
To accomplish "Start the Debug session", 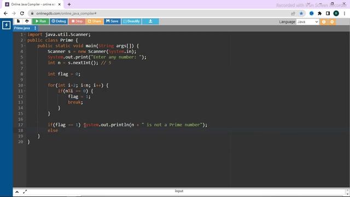I will pos(59,21).
